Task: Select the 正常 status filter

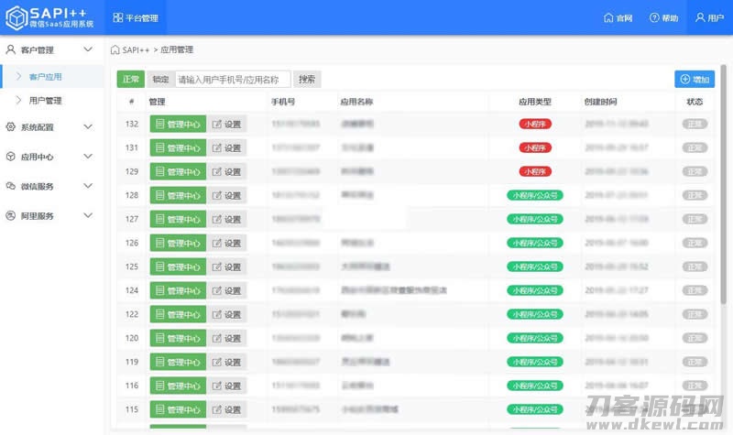Action: [x=131, y=80]
